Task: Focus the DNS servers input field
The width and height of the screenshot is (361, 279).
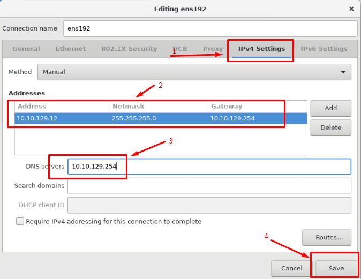Action: click(209, 167)
